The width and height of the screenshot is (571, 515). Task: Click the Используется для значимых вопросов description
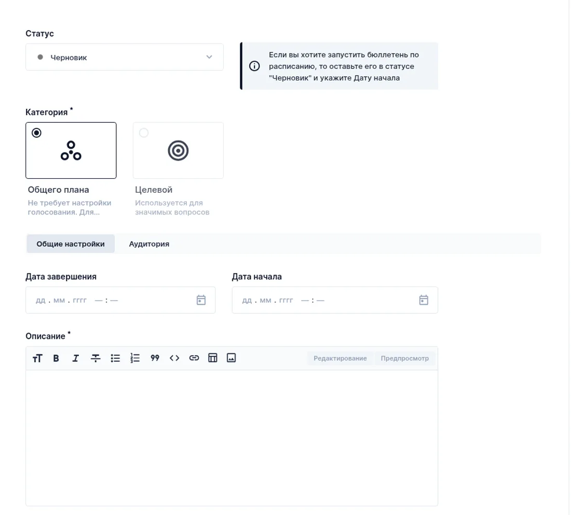172,208
